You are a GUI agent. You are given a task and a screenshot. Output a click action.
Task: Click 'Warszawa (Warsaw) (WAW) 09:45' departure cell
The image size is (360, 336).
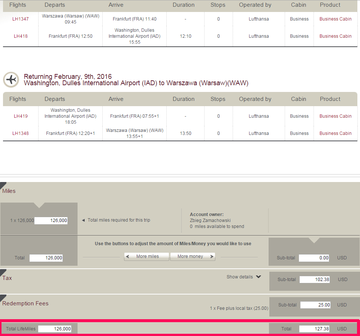coord(70,19)
